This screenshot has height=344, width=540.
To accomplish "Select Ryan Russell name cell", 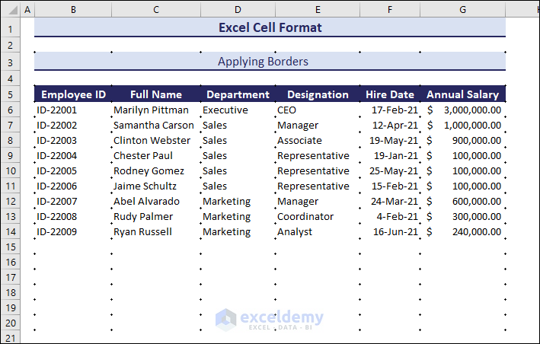I will (155, 232).
